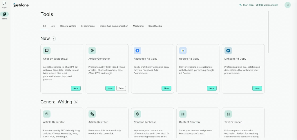The image size is (297, 140).
Task: Open the Article Generator card under General Writing
Action: pyautogui.click(x=62, y=124)
